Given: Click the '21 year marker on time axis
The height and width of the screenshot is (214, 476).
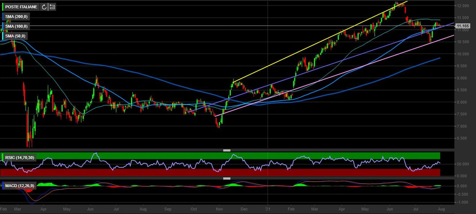Looking at the screenshot, I should (x=268, y=209).
